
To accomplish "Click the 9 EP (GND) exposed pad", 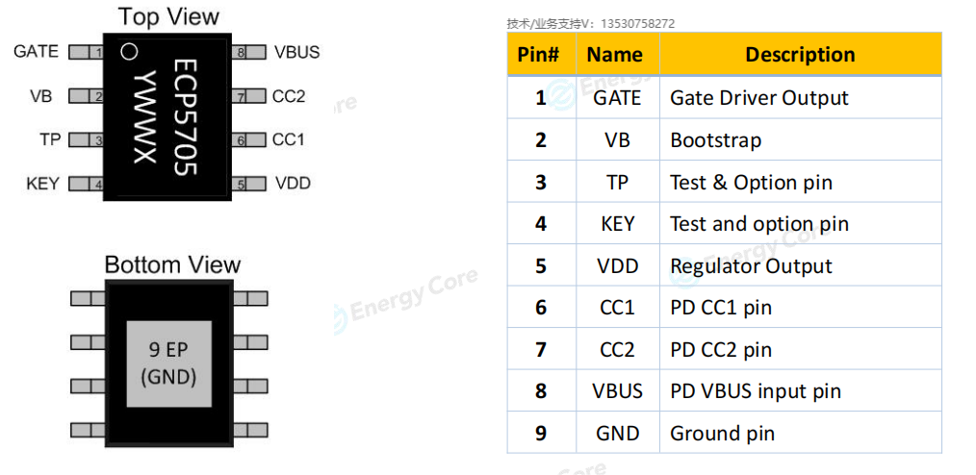I will tap(169, 363).
